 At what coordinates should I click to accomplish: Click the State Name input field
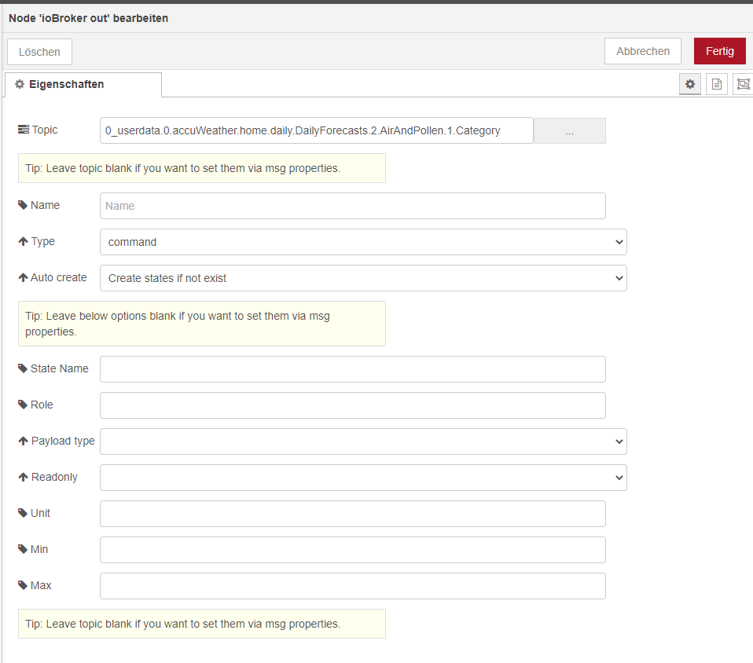352,369
